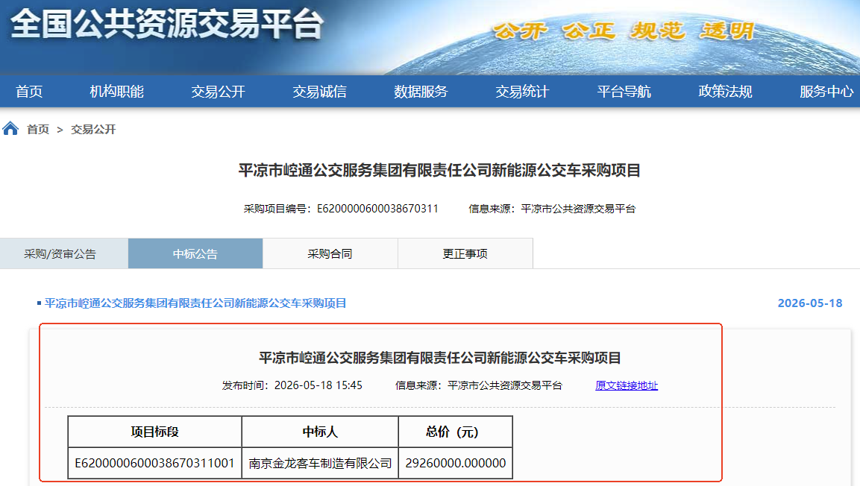Viewport: 860px width, 486px height.
Task: Click the 交易公开 breadcrumb link
Action: pyautogui.click(x=94, y=129)
